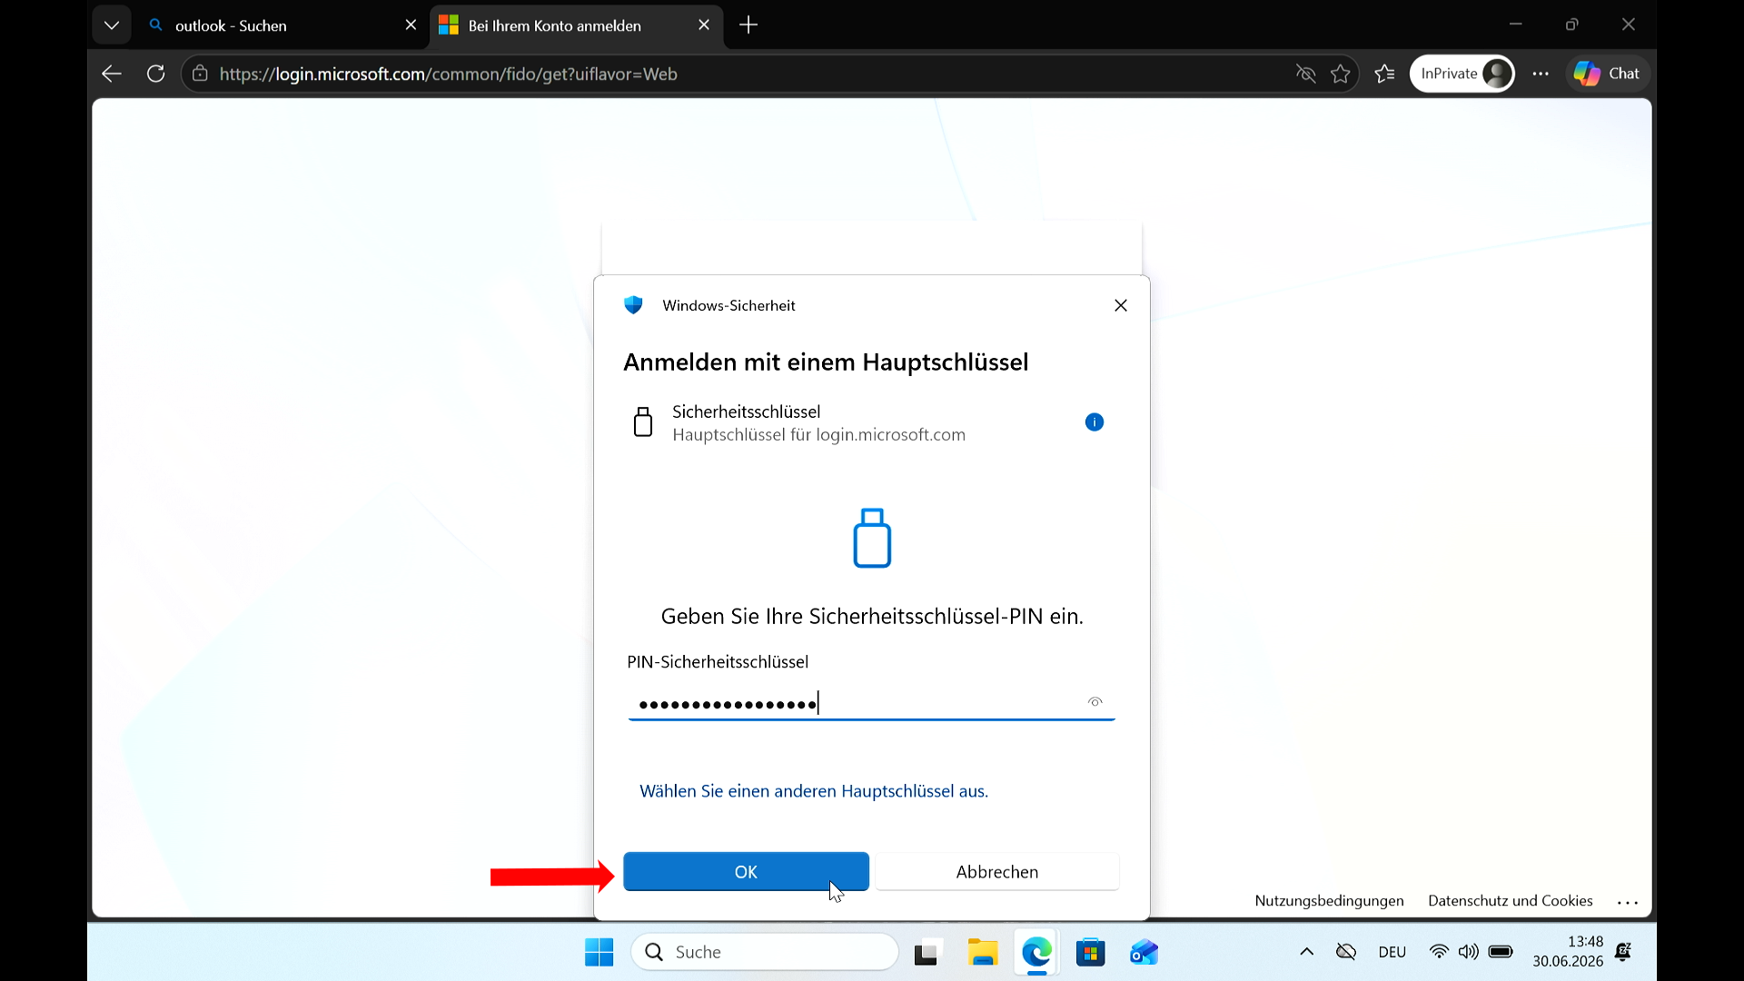This screenshot has width=1744, height=981.
Task: Open the clock and date 13:48
Action: coord(1568,951)
